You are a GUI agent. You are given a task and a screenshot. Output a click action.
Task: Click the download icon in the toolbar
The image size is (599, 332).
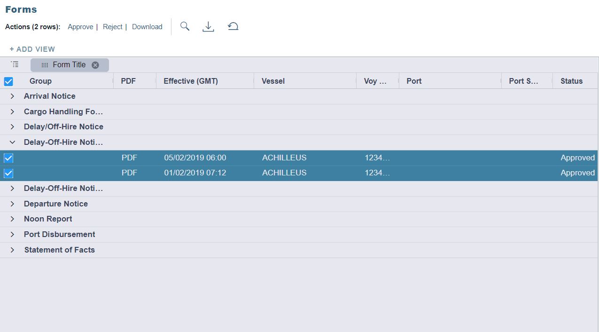208,26
